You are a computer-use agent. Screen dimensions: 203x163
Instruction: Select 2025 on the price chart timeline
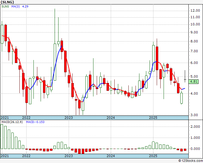point(153,118)
